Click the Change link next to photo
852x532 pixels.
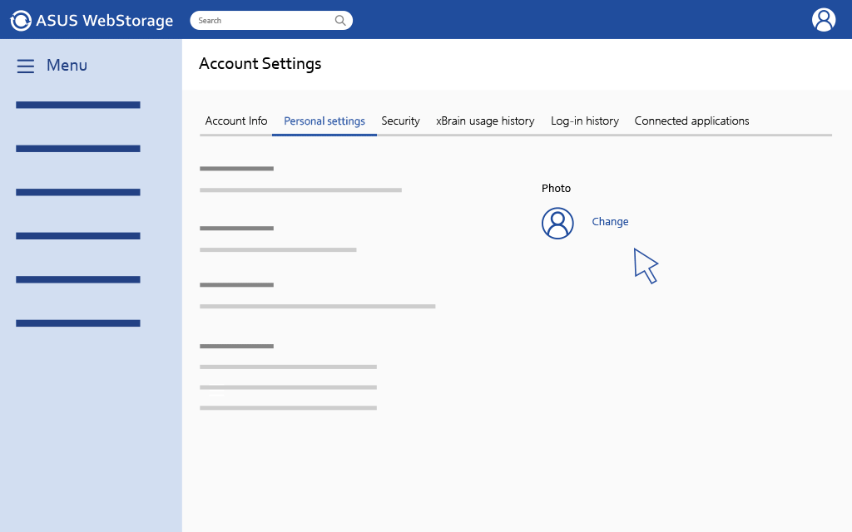pyautogui.click(x=610, y=221)
